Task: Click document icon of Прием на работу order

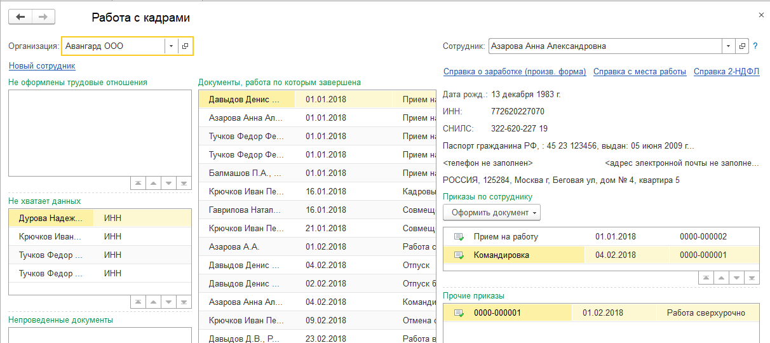Action: point(459,237)
